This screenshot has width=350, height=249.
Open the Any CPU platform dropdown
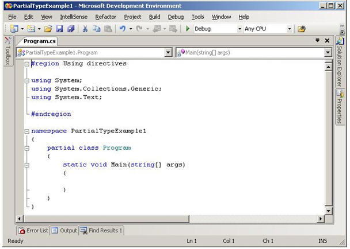pos(290,29)
